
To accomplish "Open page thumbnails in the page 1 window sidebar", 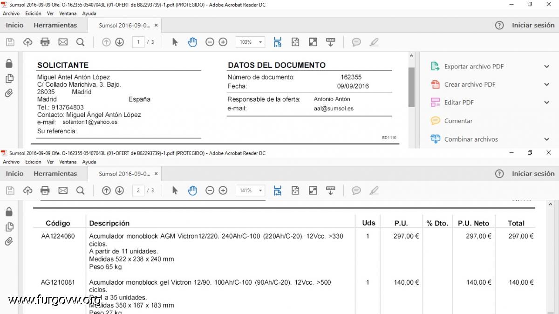I will 9,78.
